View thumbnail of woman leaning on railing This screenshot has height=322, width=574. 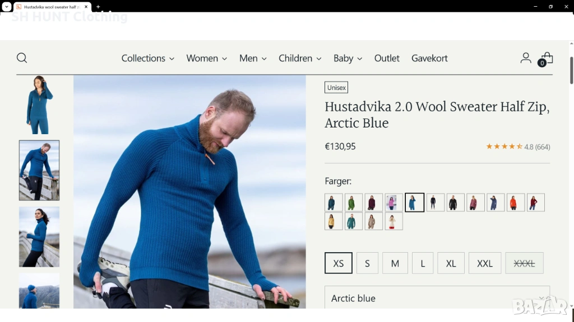click(39, 236)
